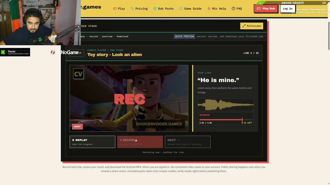The height and width of the screenshot is (185, 330).
Task: Open the Play page via gamepad icon
Action: point(115,8)
